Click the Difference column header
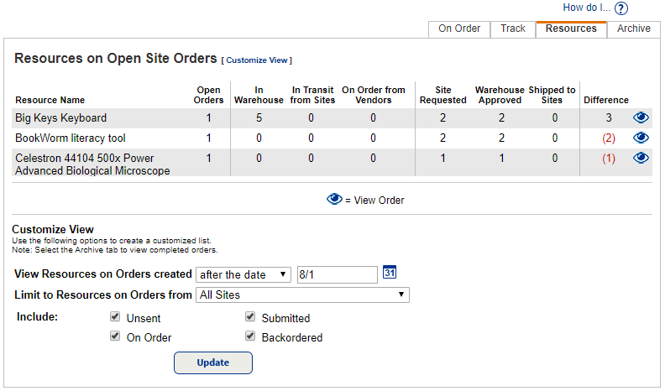The image size is (665, 391). coord(606,100)
